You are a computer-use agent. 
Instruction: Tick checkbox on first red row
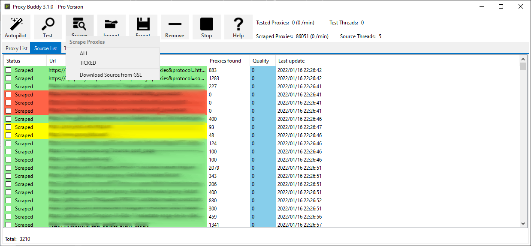click(x=9, y=95)
